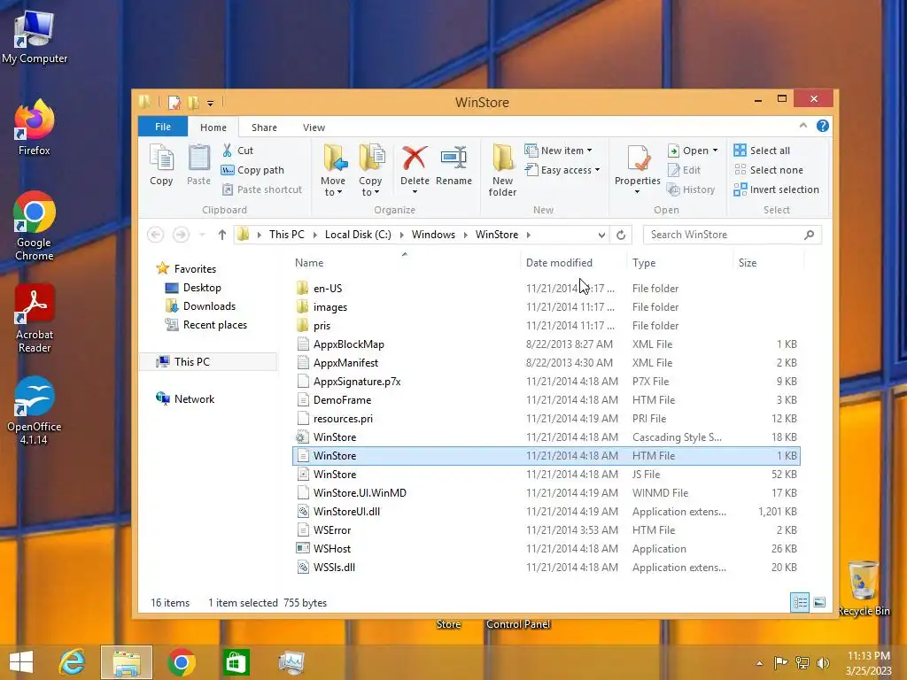Image resolution: width=907 pixels, height=680 pixels.
Task: Select the pris folder
Action: [322, 326]
